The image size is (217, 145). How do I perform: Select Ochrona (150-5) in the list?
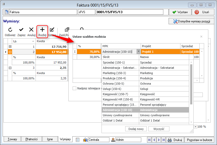(x=145, y=84)
